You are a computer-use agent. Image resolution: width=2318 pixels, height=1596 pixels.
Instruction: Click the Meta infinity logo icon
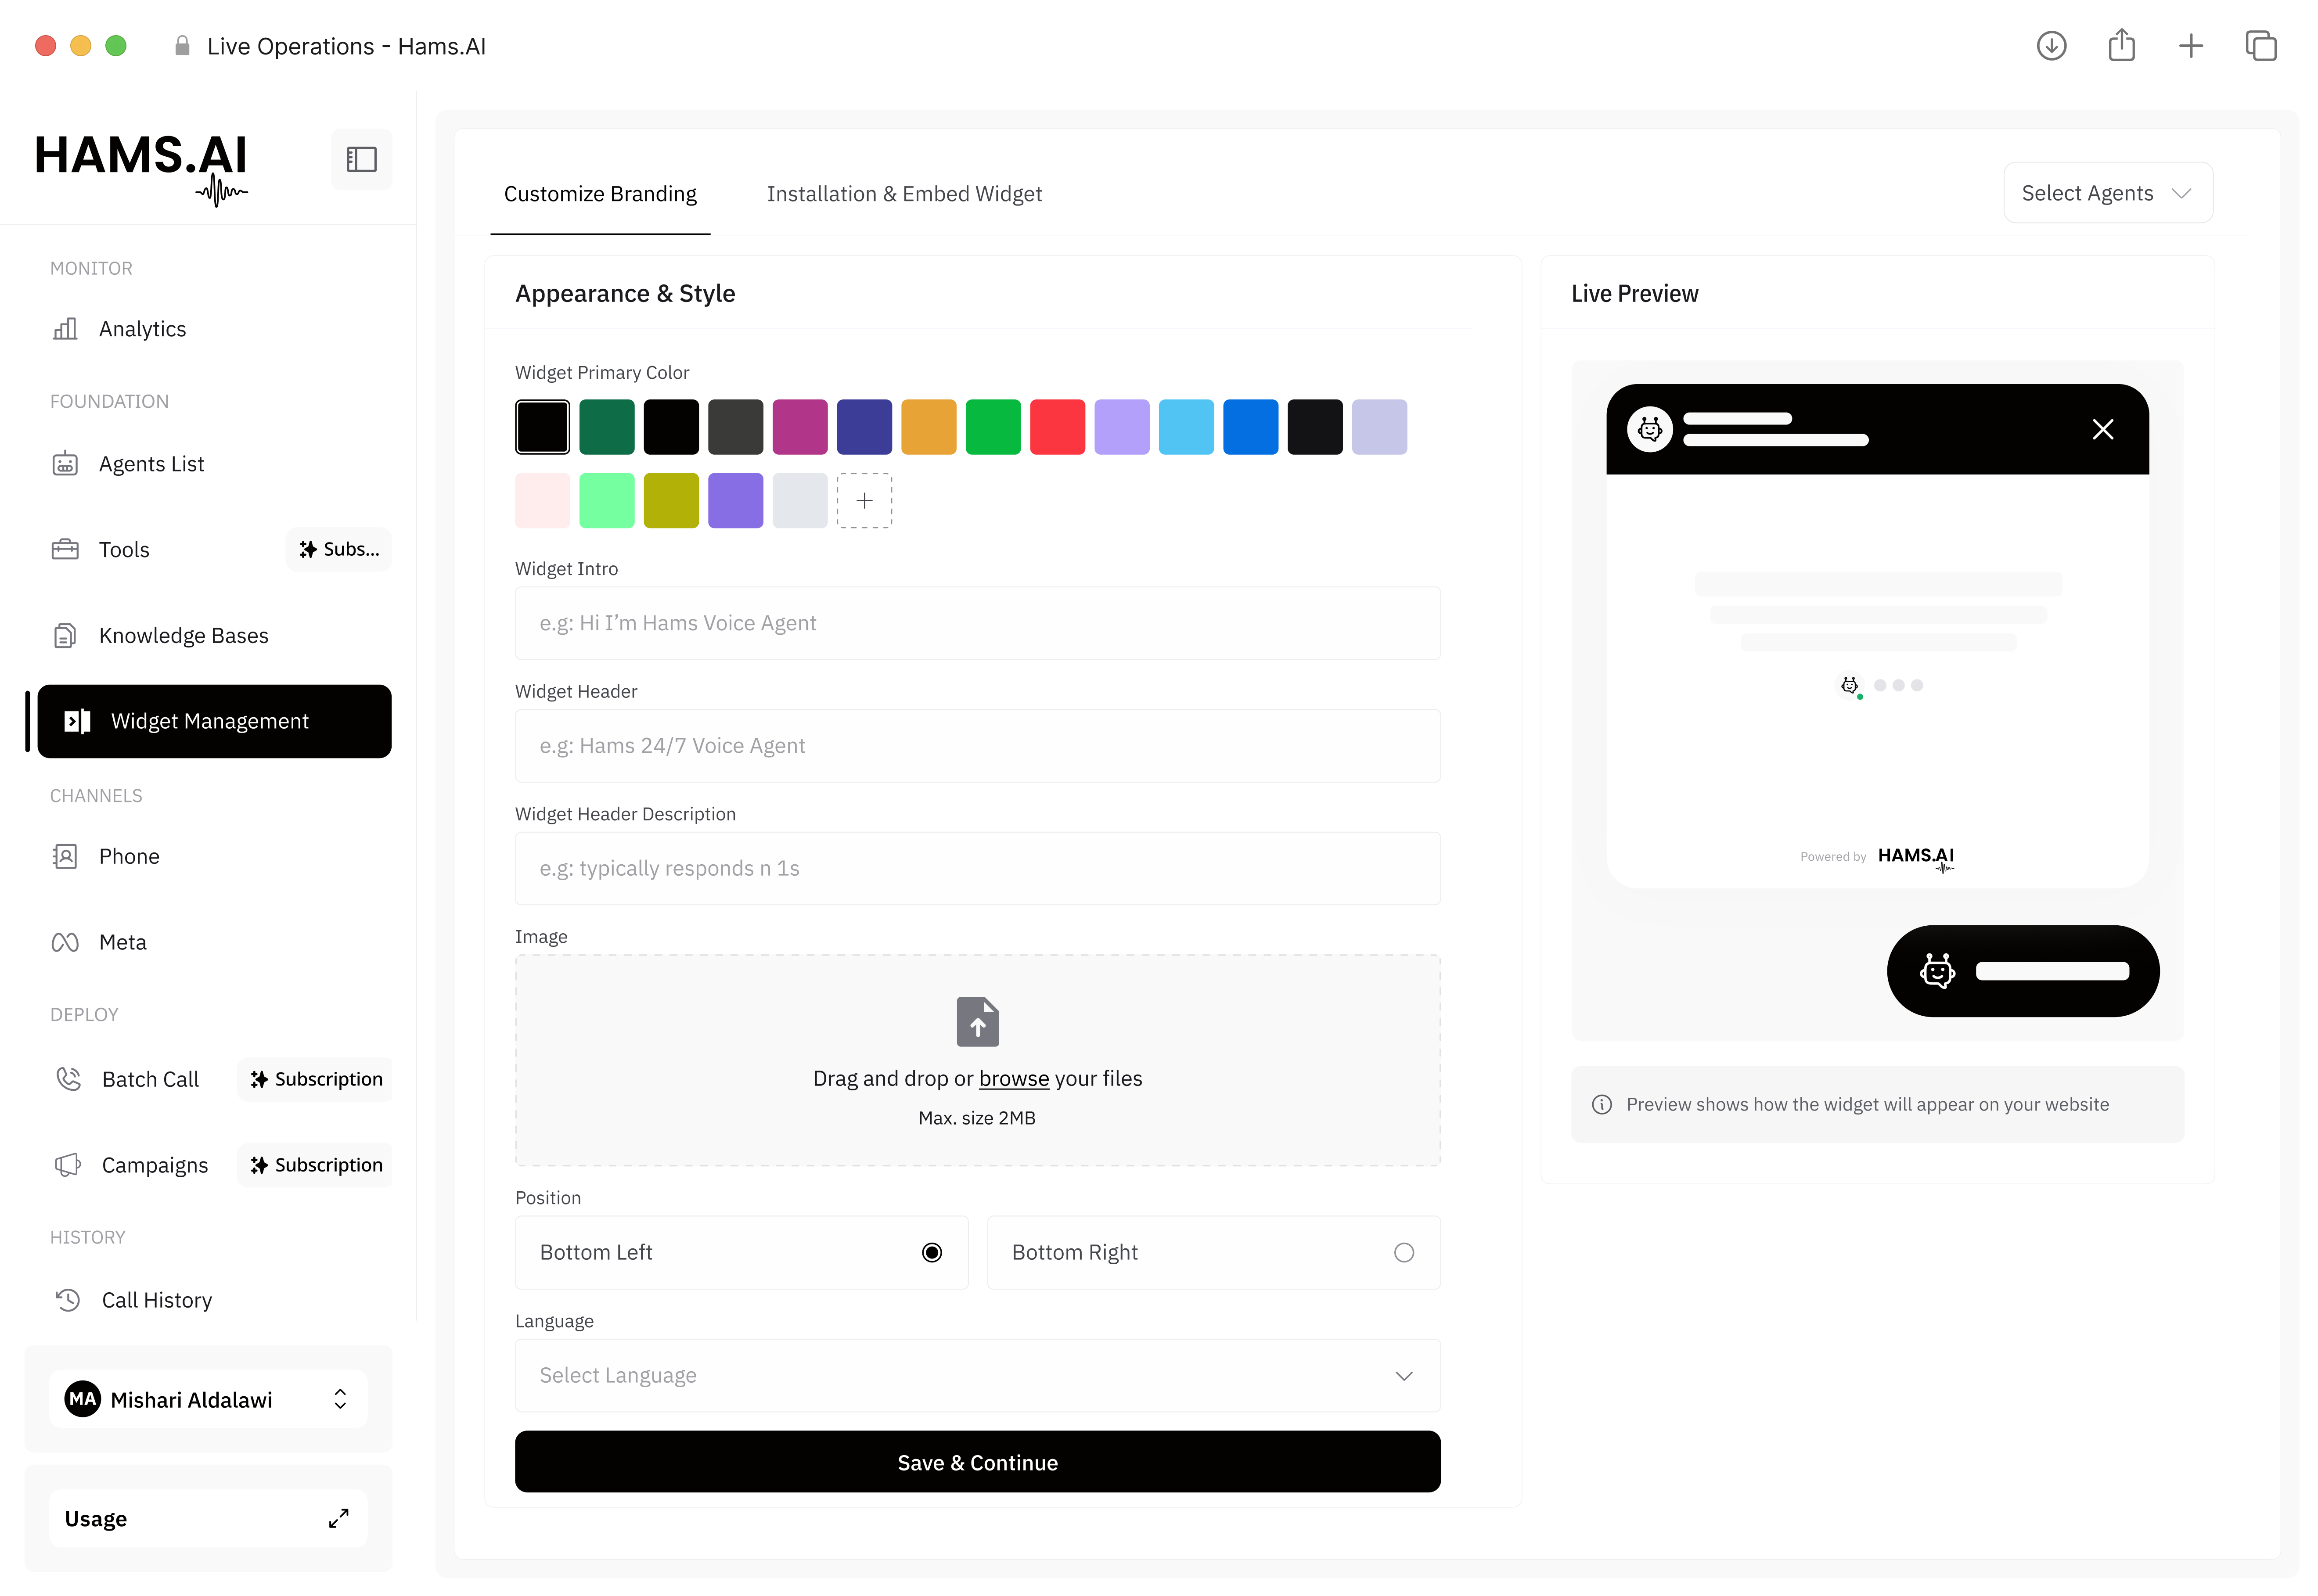click(65, 942)
